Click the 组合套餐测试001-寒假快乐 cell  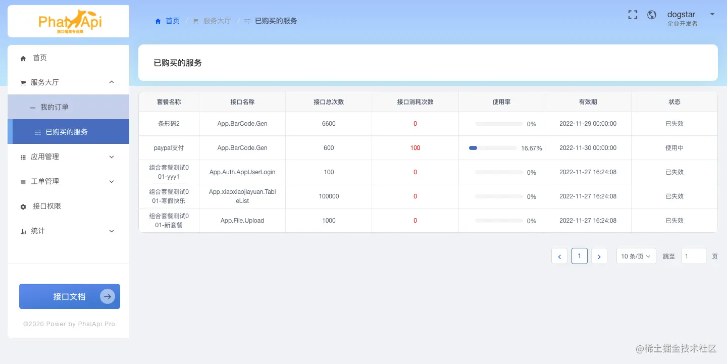[x=169, y=196]
